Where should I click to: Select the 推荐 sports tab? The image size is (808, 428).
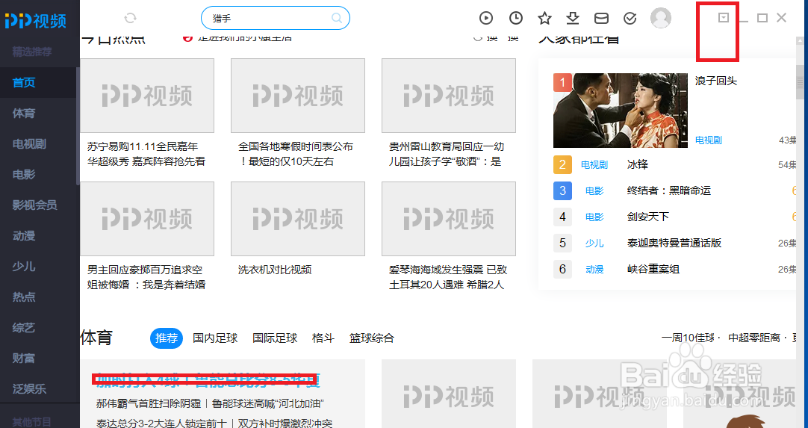[167, 338]
